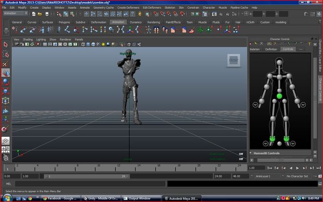Click the play backwards button

(291, 168)
